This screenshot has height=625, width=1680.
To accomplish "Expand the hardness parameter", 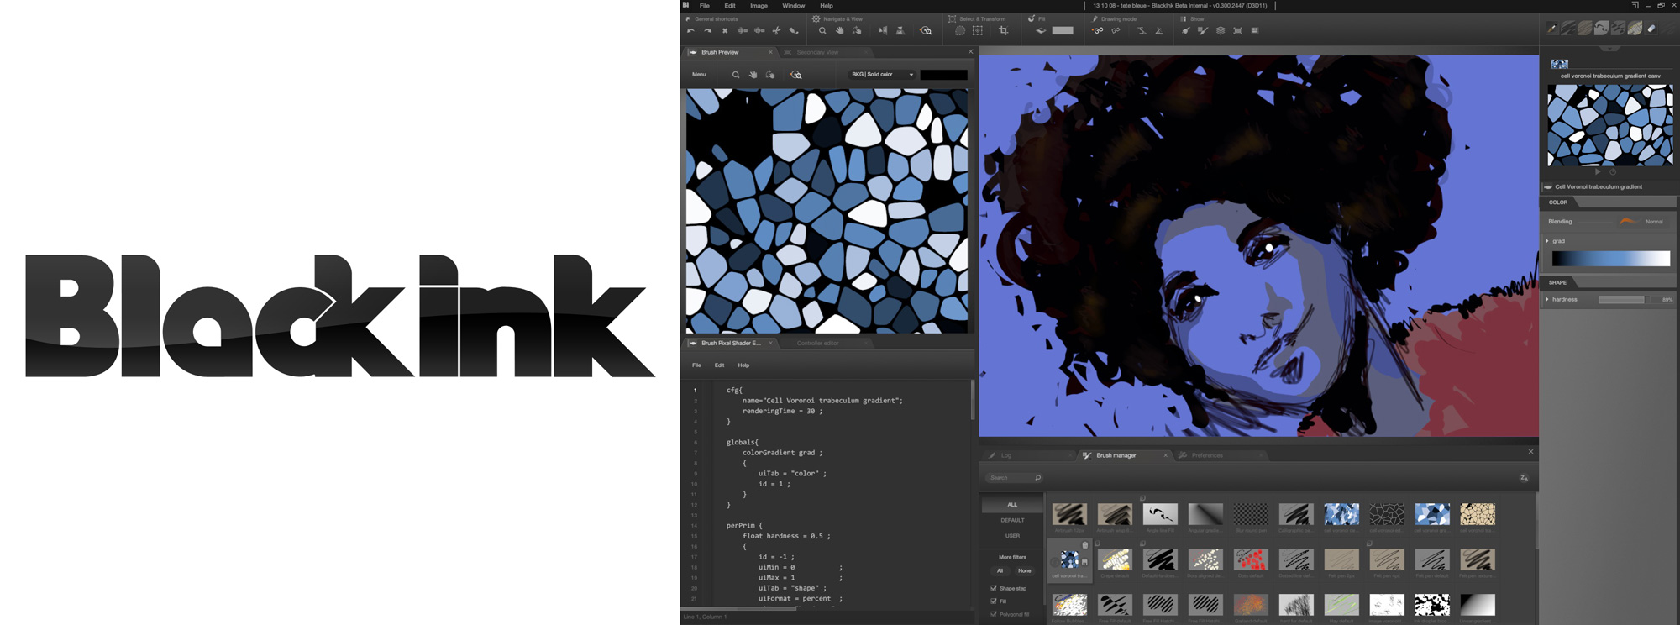I will pos(1547,299).
